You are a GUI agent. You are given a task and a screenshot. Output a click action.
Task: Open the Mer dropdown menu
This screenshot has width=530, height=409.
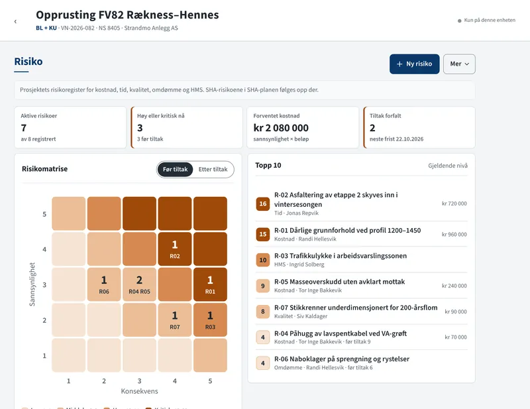[459, 64]
